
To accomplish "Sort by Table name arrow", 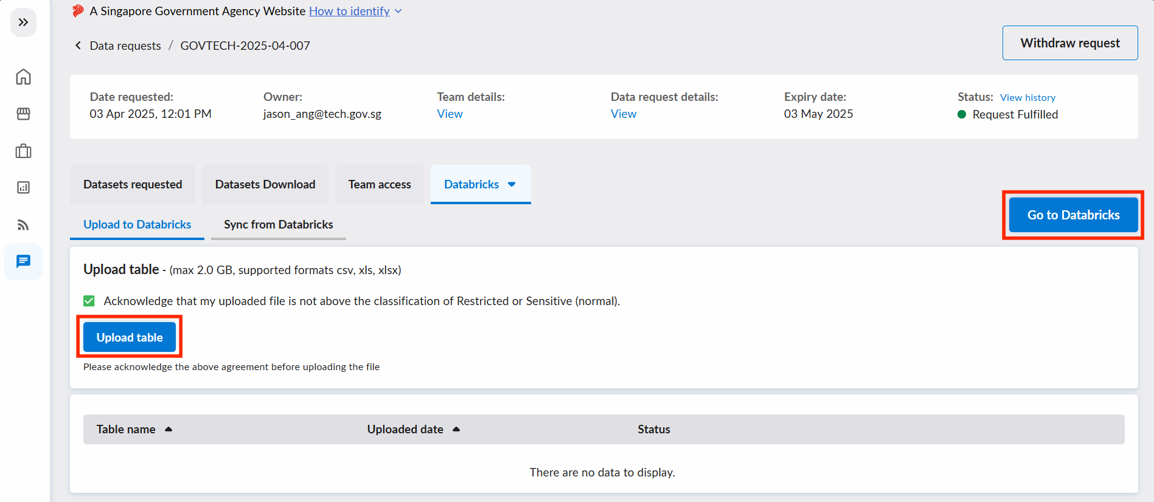I will pyautogui.click(x=169, y=429).
